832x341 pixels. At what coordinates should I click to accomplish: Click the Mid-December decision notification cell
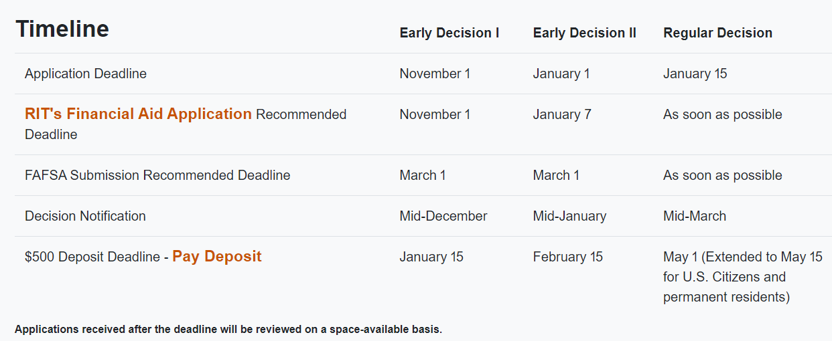click(443, 216)
